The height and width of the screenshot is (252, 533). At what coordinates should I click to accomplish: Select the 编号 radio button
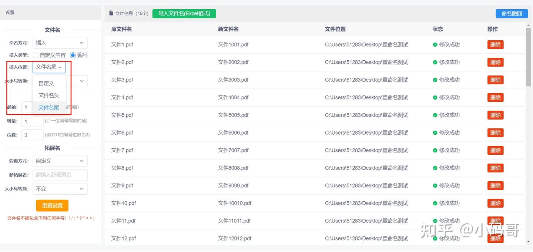click(73, 55)
